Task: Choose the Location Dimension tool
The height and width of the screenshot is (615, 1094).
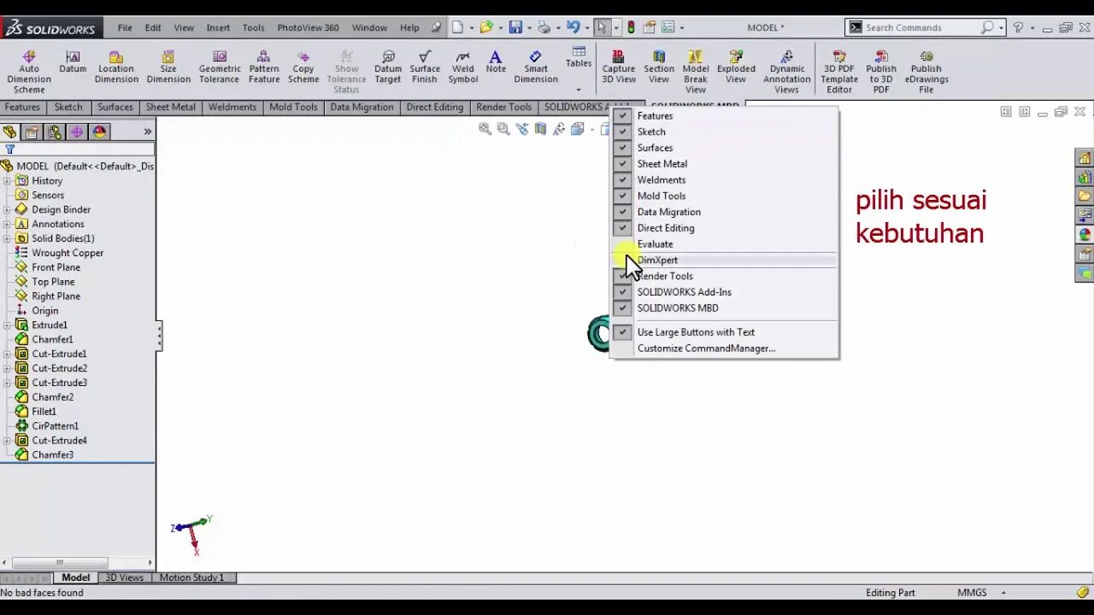Action: [116, 67]
